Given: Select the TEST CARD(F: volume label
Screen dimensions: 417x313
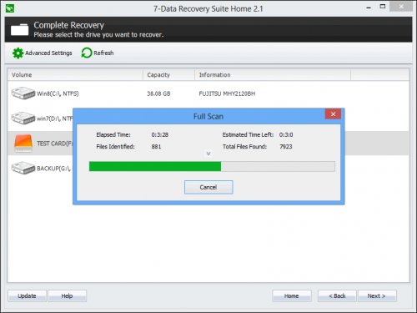Looking at the screenshot, I should pyautogui.click(x=55, y=144).
